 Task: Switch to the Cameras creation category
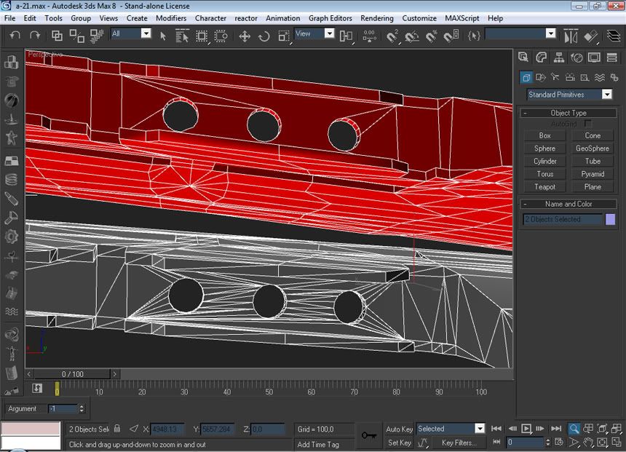click(x=570, y=77)
